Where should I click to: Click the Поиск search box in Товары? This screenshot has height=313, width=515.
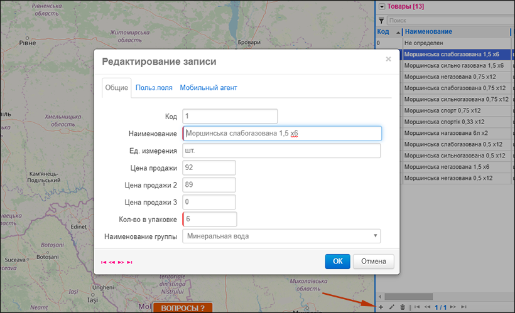pos(450,21)
